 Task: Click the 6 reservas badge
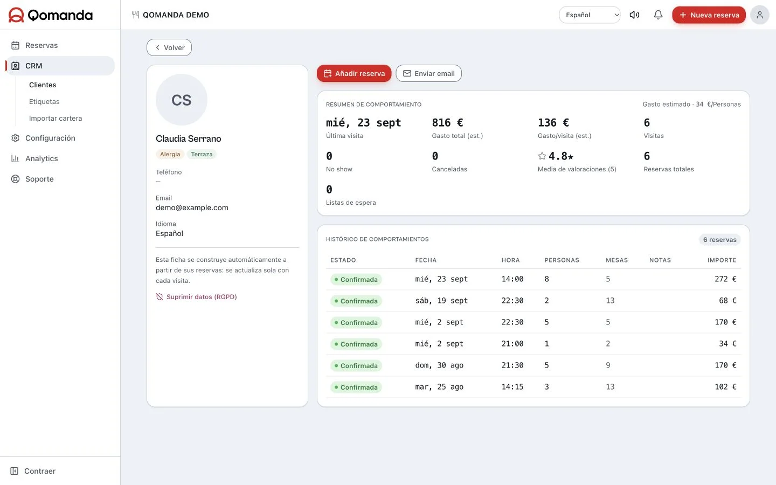point(719,240)
